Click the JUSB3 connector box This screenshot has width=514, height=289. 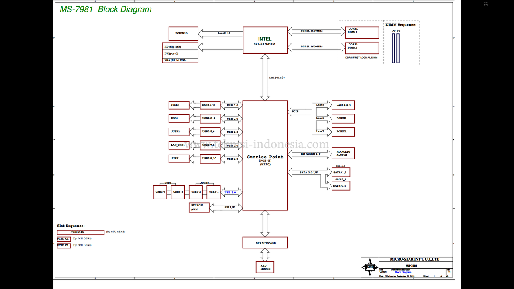coord(179,105)
